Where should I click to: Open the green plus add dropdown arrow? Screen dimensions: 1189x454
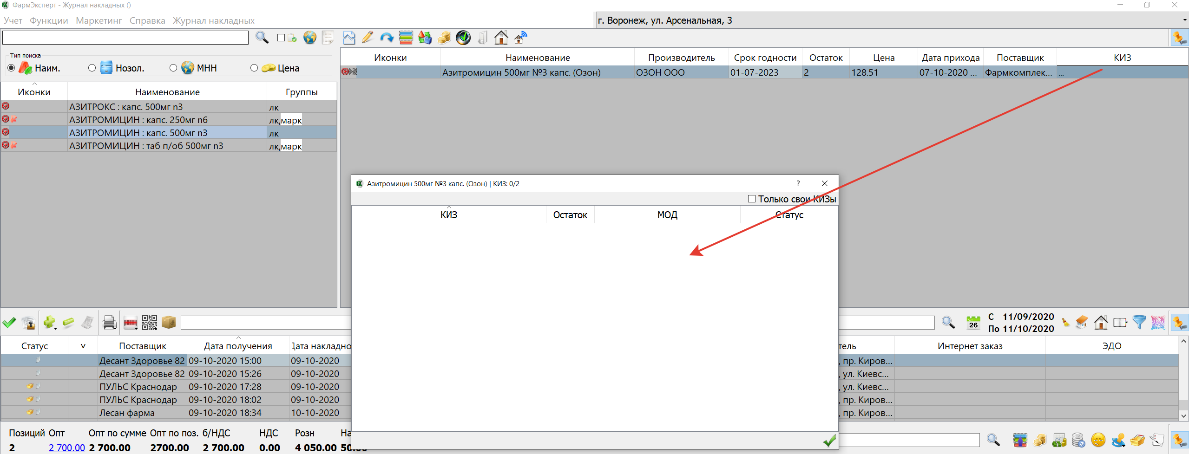[x=55, y=328]
